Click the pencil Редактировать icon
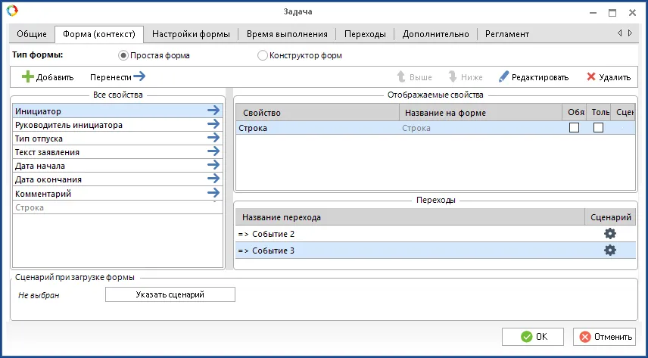 tap(503, 76)
